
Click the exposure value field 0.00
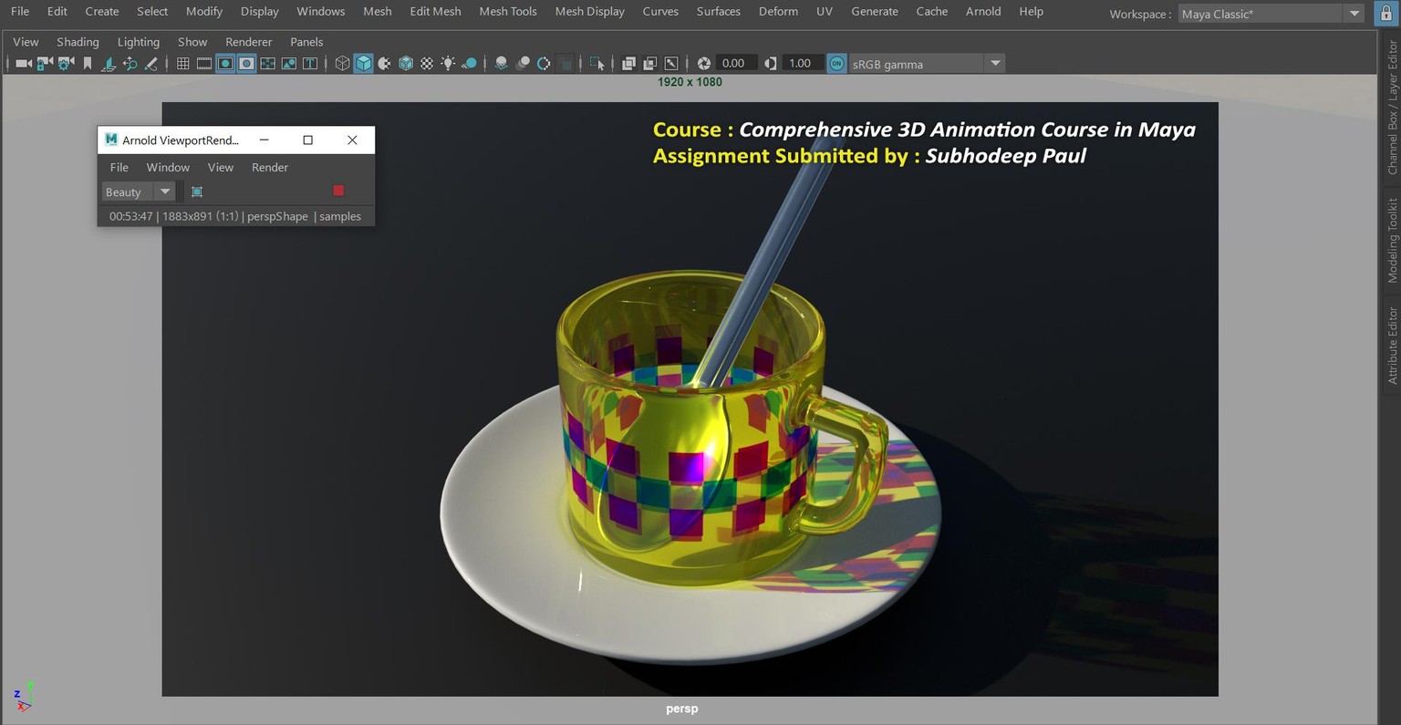(x=737, y=63)
